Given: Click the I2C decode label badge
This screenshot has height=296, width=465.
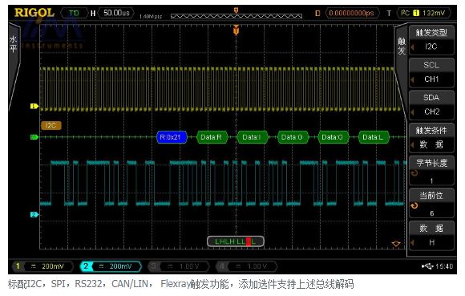Looking at the screenshot, I should 51,125.
